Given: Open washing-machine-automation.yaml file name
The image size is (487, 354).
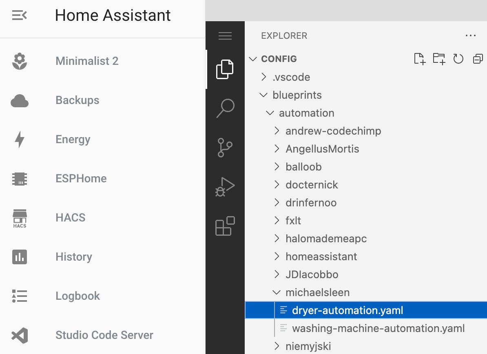Looking at the screenshot, I should click(378, 328).
